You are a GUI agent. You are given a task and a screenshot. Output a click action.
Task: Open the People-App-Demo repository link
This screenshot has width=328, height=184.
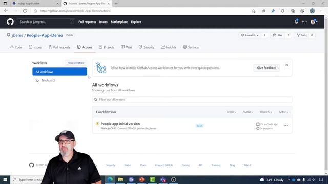click(x=45, y=35)
